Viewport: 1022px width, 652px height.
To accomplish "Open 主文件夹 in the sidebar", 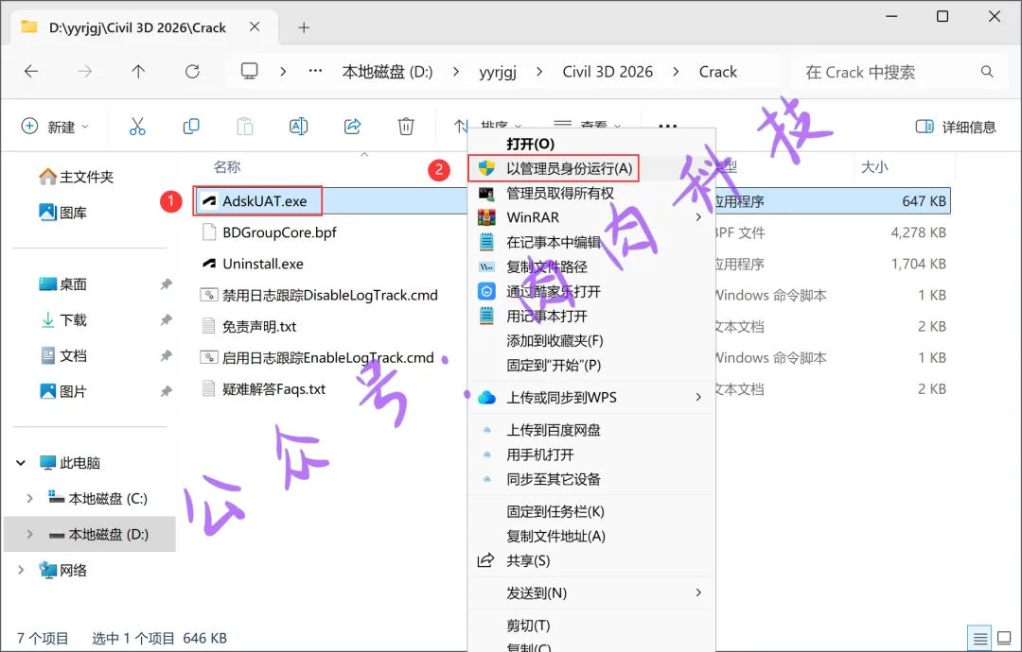I will point(77,177).
